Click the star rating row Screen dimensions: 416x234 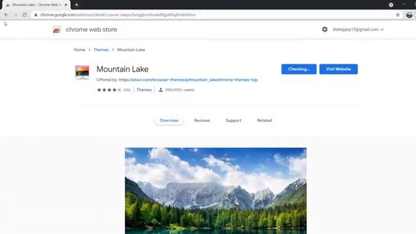(x=109, y=90)
